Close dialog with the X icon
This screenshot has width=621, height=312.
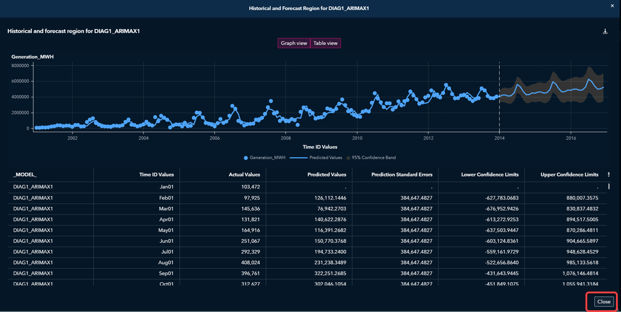[612, 6]
